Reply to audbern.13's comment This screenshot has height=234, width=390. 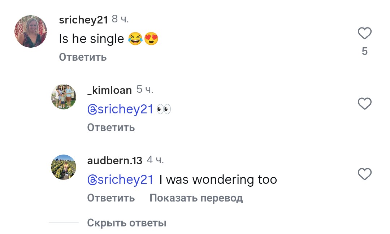point(111,198)
